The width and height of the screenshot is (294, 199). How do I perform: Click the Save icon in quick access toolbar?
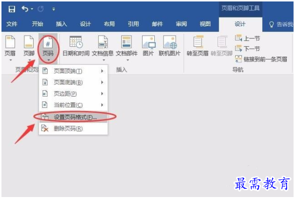pos(12,9)
